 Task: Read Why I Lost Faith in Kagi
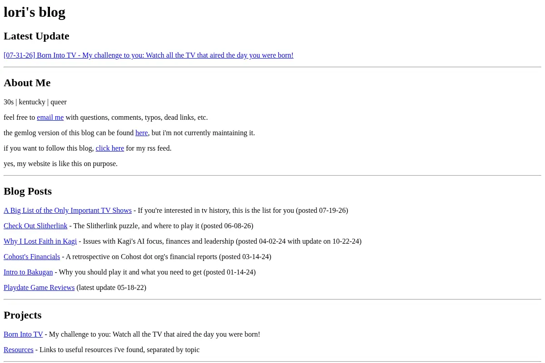pos(40,241)
